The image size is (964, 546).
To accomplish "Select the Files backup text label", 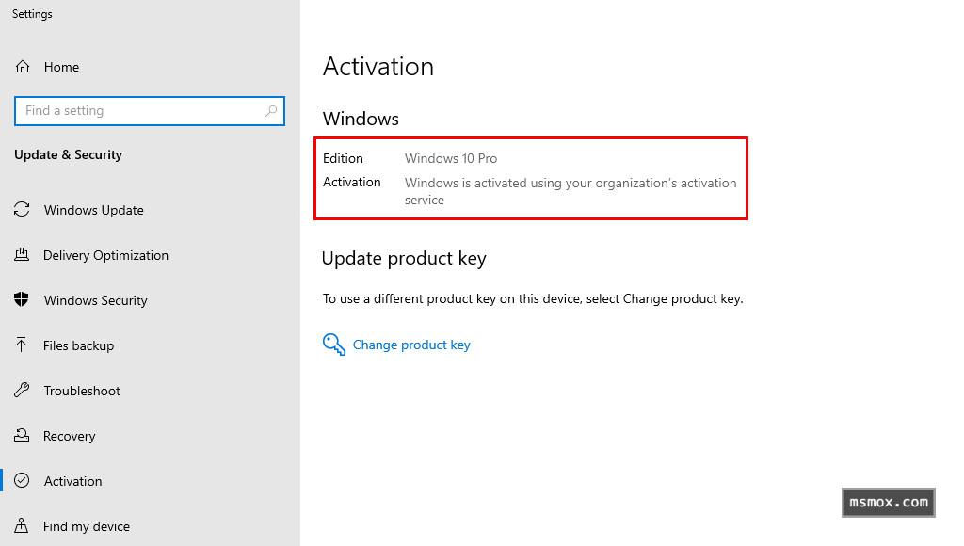I will (78, 345).
